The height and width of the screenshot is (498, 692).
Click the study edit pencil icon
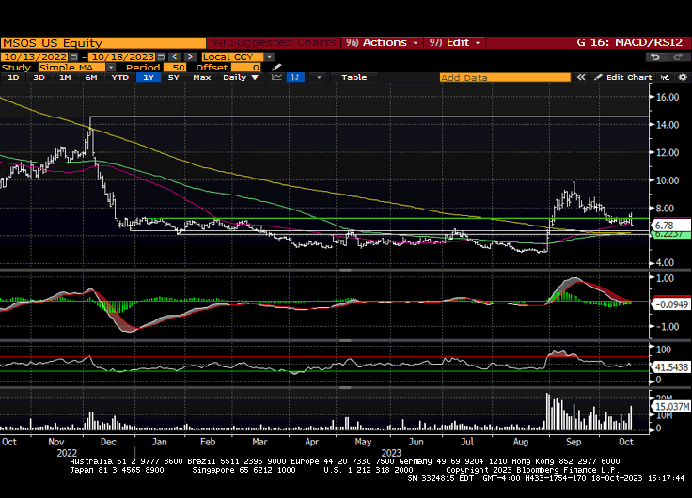pyautogui.click(x=275, y=67)
